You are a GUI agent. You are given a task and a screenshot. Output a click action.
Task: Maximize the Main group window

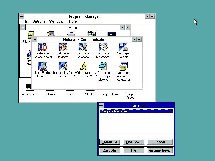point(127,28)
